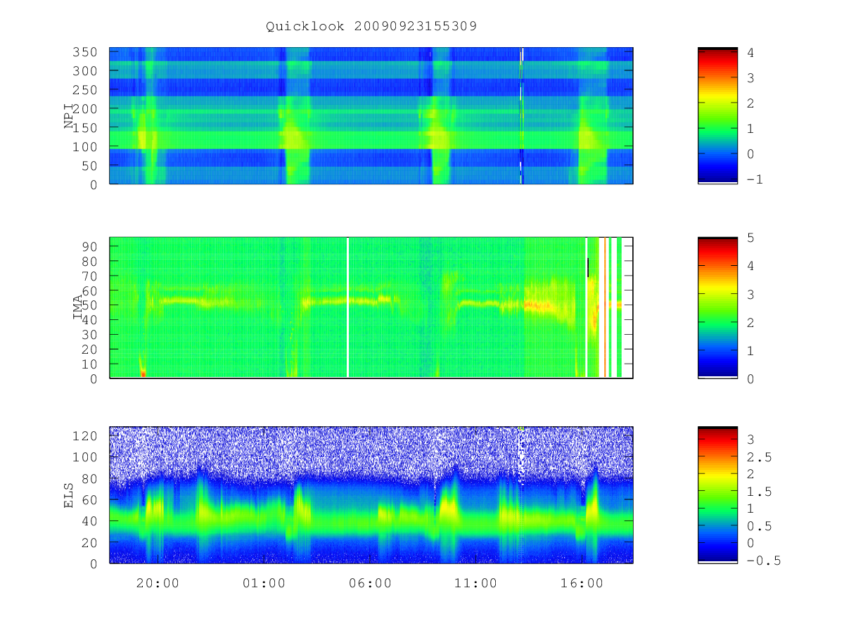Screen dimensions: 844x633
Task: Click the 20:00 time tick label
Action: 158,583
